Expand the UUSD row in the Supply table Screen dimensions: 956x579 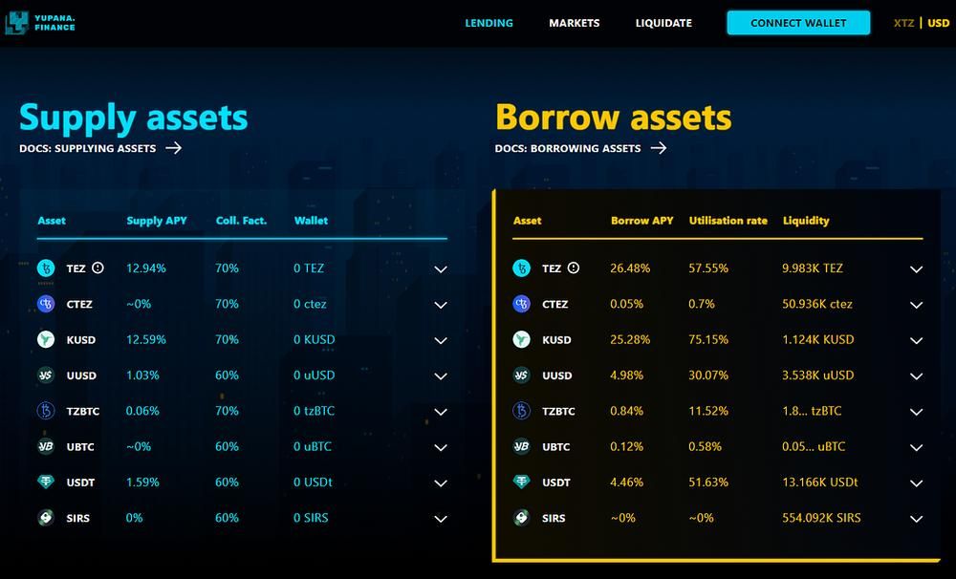(x=441, y=375)
